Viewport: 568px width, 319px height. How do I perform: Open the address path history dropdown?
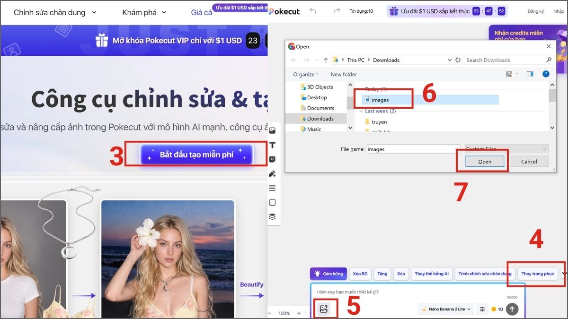[x=450, y=60]
